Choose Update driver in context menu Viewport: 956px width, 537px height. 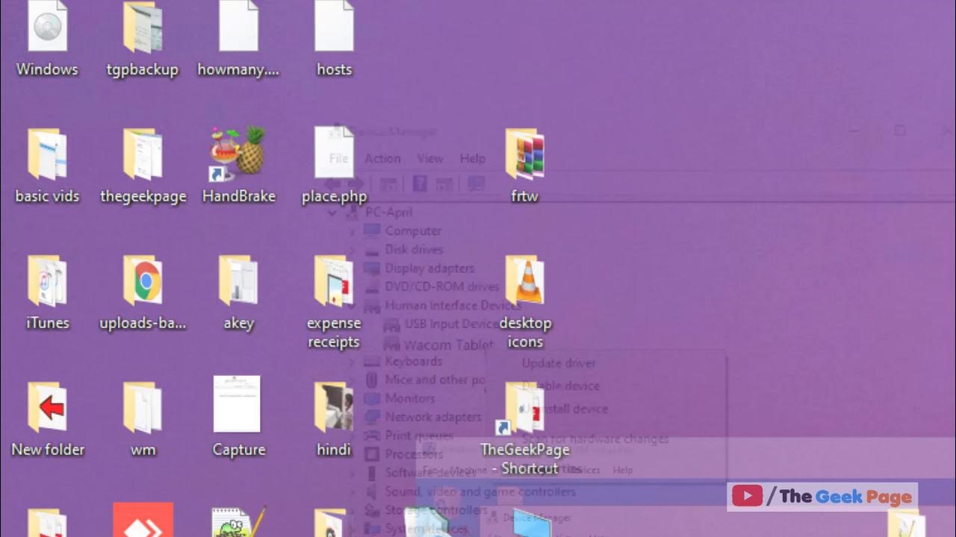coord(559,363)
